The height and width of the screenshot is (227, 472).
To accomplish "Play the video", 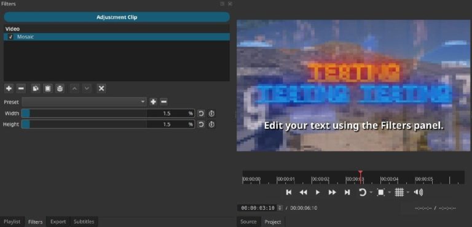I will 318,192.
